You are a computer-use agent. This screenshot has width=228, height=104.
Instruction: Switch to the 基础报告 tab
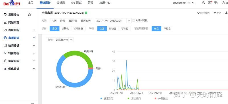45,3
